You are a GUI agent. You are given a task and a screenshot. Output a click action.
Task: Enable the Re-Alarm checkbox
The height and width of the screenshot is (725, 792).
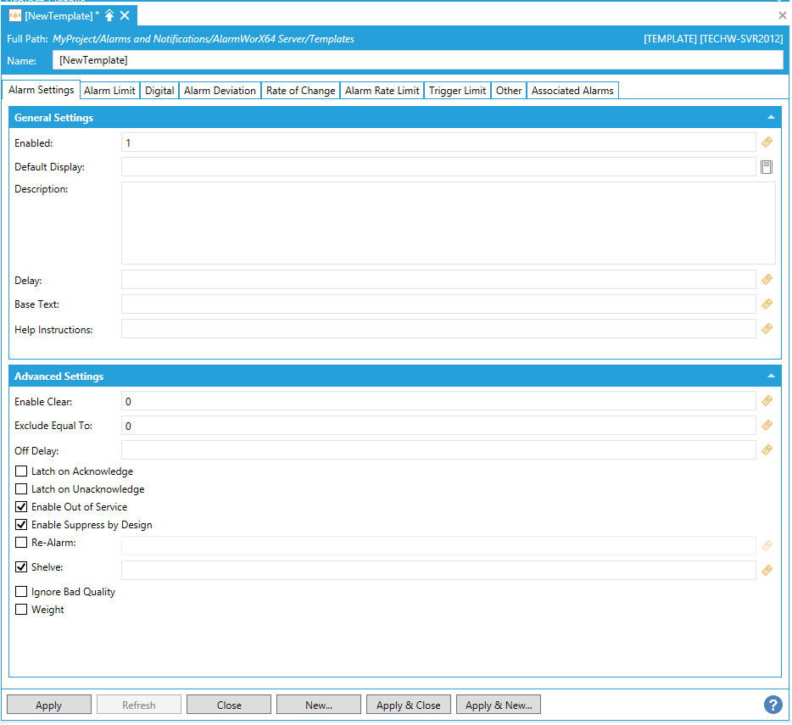[x=22, y=543]
